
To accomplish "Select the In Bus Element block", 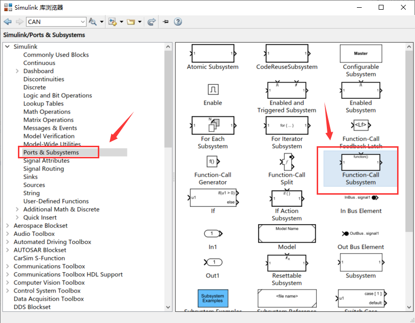I will click(x=361, y=198).
